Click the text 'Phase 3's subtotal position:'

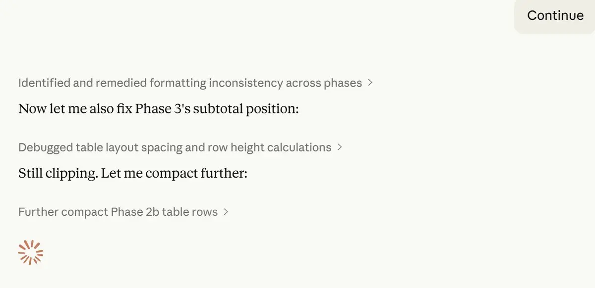pyautogui.click(x=216, y=108)
